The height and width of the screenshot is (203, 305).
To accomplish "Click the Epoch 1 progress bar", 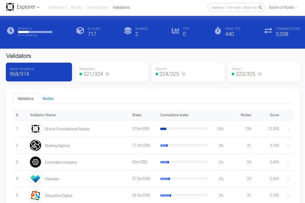I will [x=35, y=32].
